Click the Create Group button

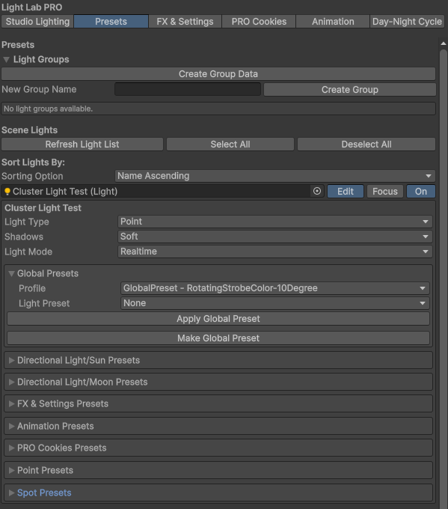pyautogui.click(x=350, y=90)
